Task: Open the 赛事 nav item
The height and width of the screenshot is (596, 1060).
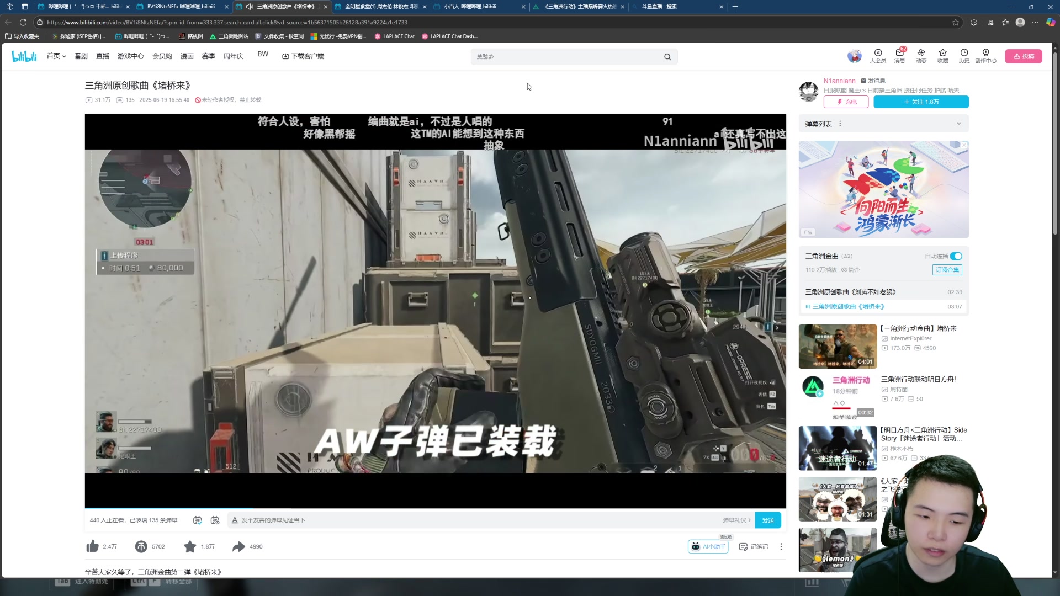Action: (x=209, y=56)
